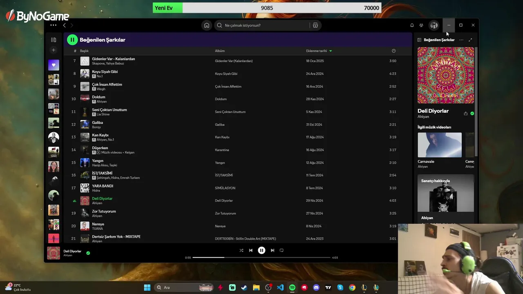
Task: Open SİMÜLASYON album link
Action: pyautogui.click(x=225, y=188)
